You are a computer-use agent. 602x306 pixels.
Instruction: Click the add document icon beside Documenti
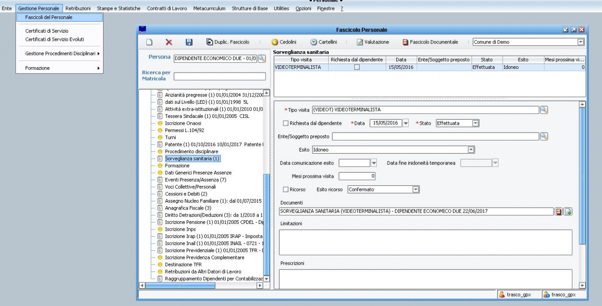[568, 211]
